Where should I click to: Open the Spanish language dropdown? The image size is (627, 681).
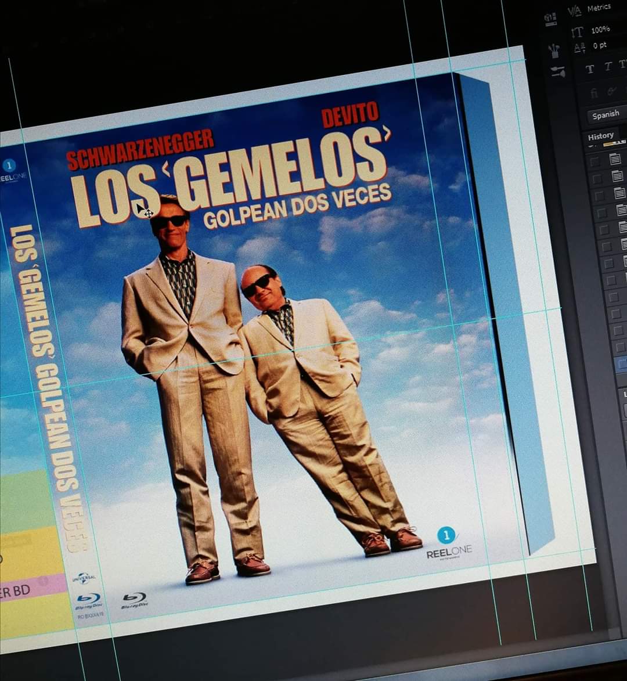point(607,114)
